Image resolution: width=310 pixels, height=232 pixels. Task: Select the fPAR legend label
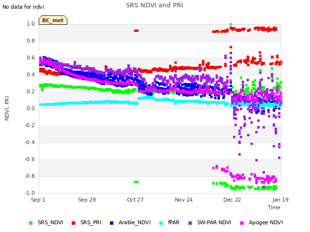(173, 222)
